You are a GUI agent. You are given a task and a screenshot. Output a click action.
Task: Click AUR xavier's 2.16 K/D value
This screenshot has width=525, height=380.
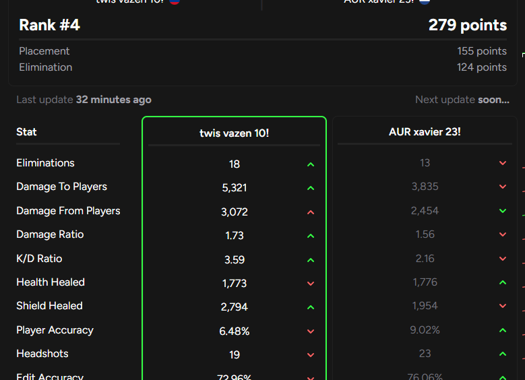(x=425, y=259)
